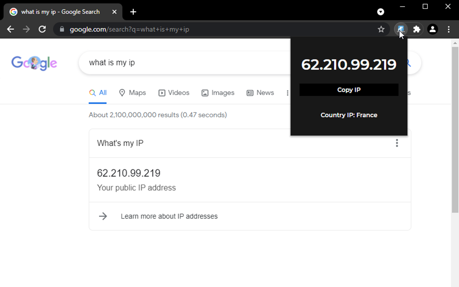Viewport: 459px width, 287px height.
Task: Click the search magnifying glass icon
Action: point(408,63)
